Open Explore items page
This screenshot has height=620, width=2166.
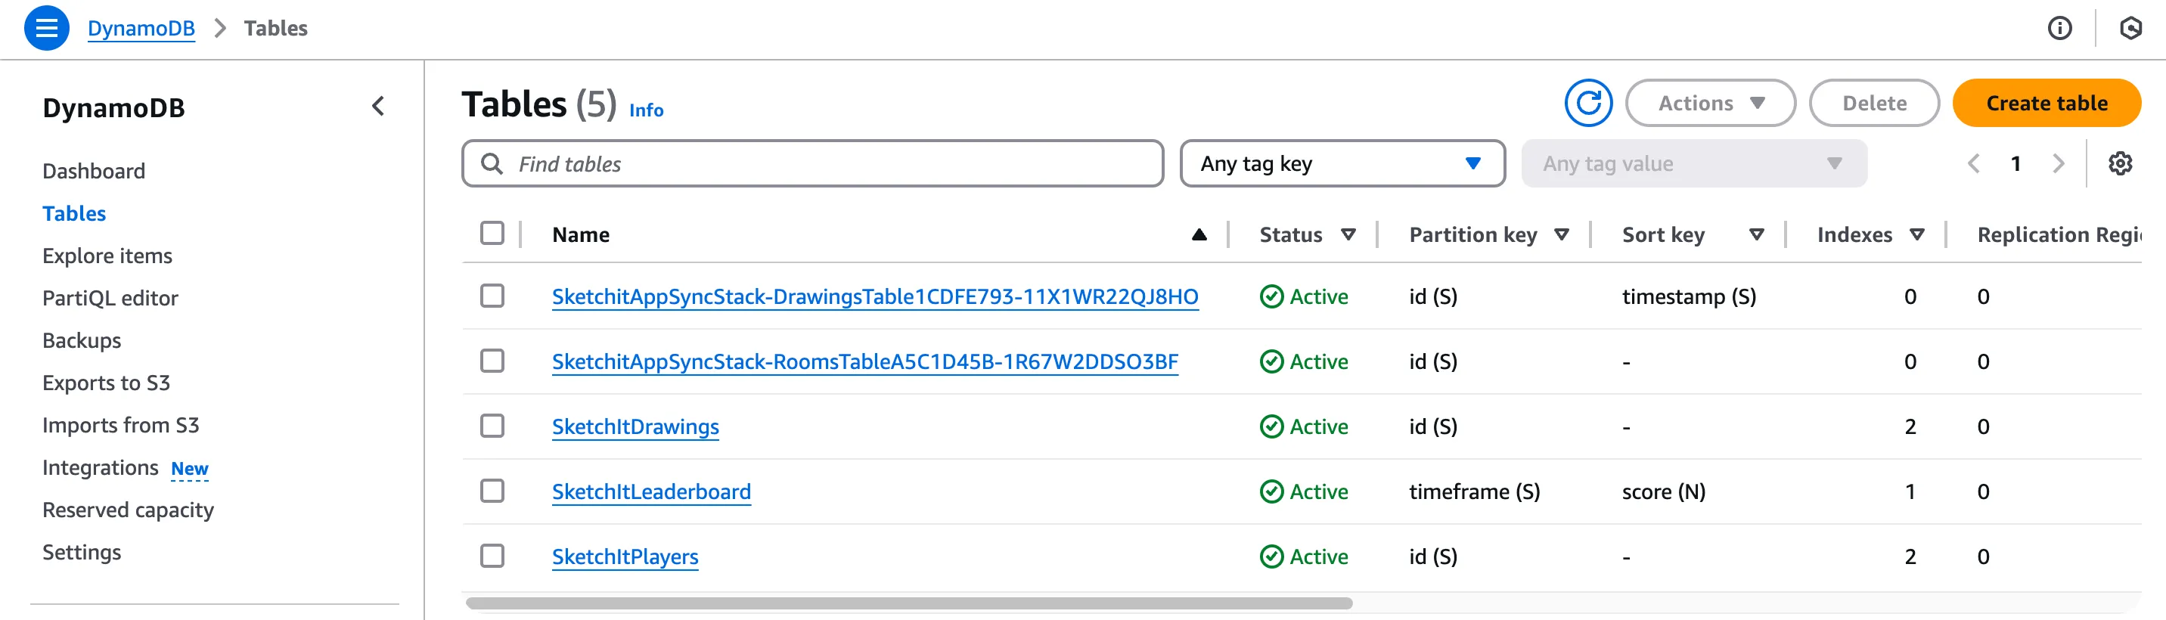[x=107, y=256]
